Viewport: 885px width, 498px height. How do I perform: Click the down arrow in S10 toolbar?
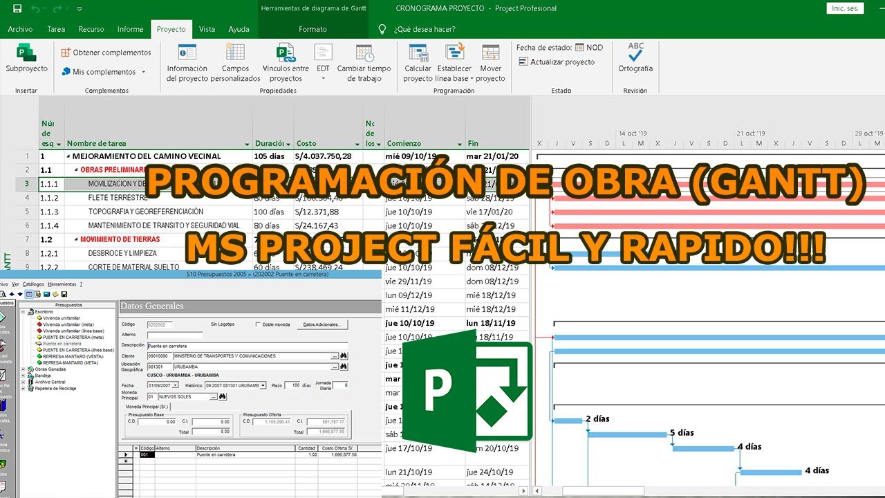[x=19, y=294]
